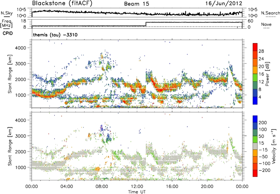Click the blue top swatch of velocity colorbar

(255, 119)
